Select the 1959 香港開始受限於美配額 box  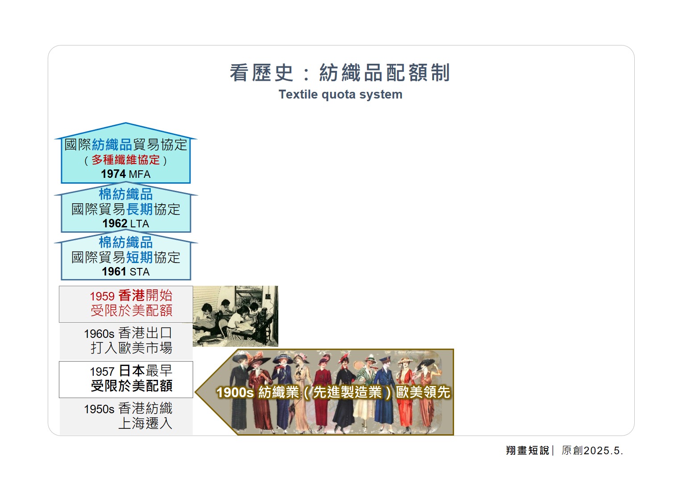pyautogui.click(x=126, y=304)
